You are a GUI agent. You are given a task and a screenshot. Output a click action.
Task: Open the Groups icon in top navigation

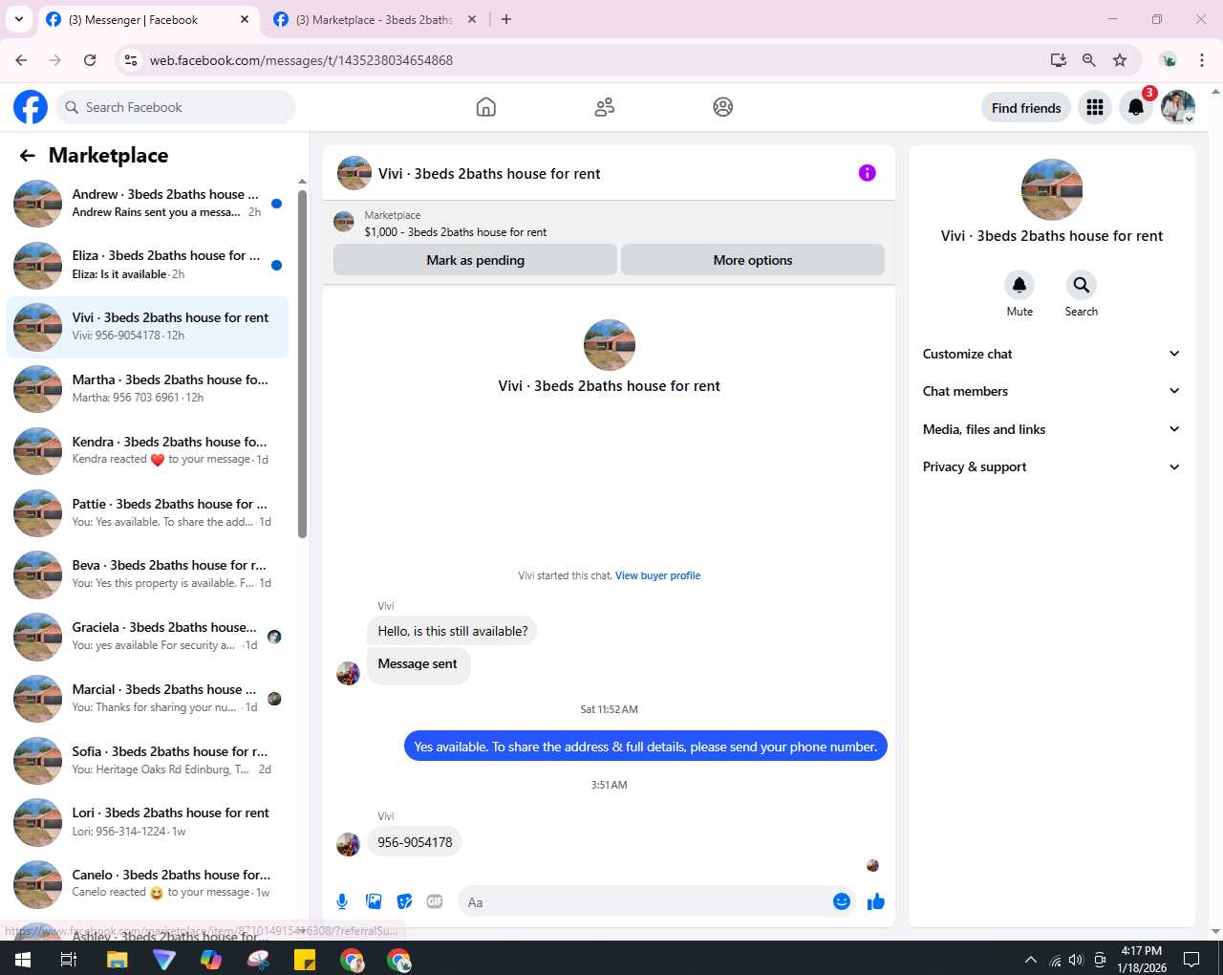pos(723,107)
